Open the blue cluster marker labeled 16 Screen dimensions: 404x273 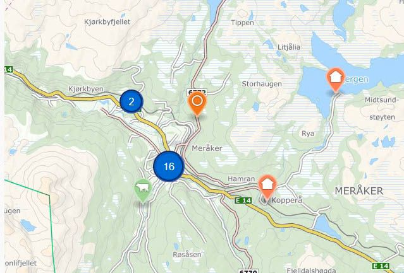coord(169,166)
